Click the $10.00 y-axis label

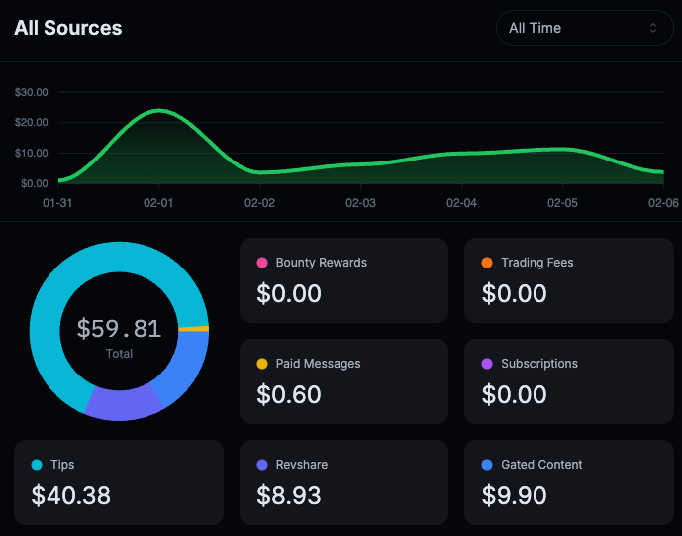[x=32, y=153]
